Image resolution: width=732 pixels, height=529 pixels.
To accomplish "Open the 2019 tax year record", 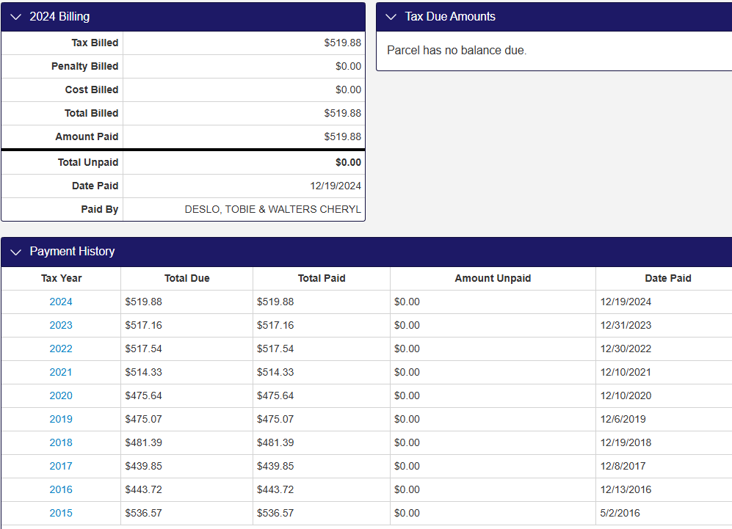I will pos(61,419).
